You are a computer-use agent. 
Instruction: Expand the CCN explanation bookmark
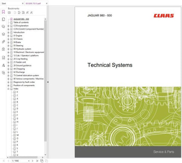coord(8,26)
